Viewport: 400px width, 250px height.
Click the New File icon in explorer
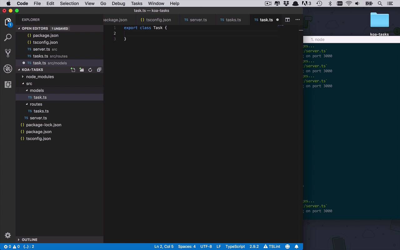73,70
